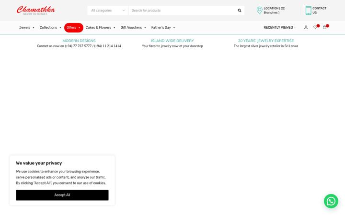Open the All categories dropdown
345x215 pixels.
(x=108, y=11)
